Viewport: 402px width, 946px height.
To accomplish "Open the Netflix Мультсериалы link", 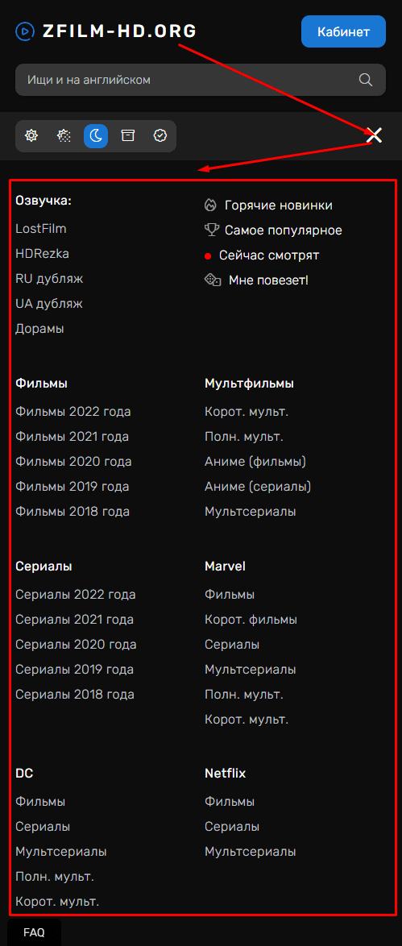I will tap(251, 852).
